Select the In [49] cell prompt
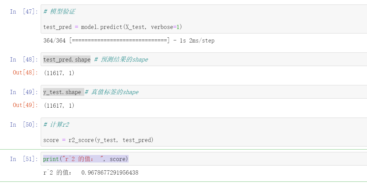 point(24,92)
